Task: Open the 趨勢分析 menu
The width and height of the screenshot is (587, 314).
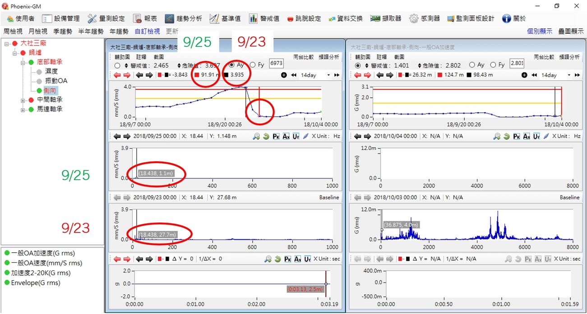Action: tap(183, 18)
